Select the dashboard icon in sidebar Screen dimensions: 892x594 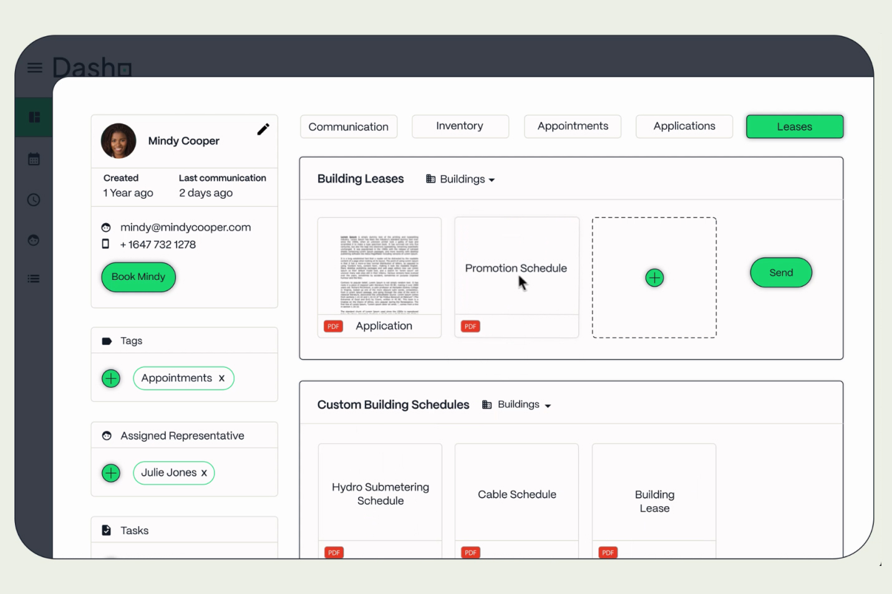[x=34, y=117]
